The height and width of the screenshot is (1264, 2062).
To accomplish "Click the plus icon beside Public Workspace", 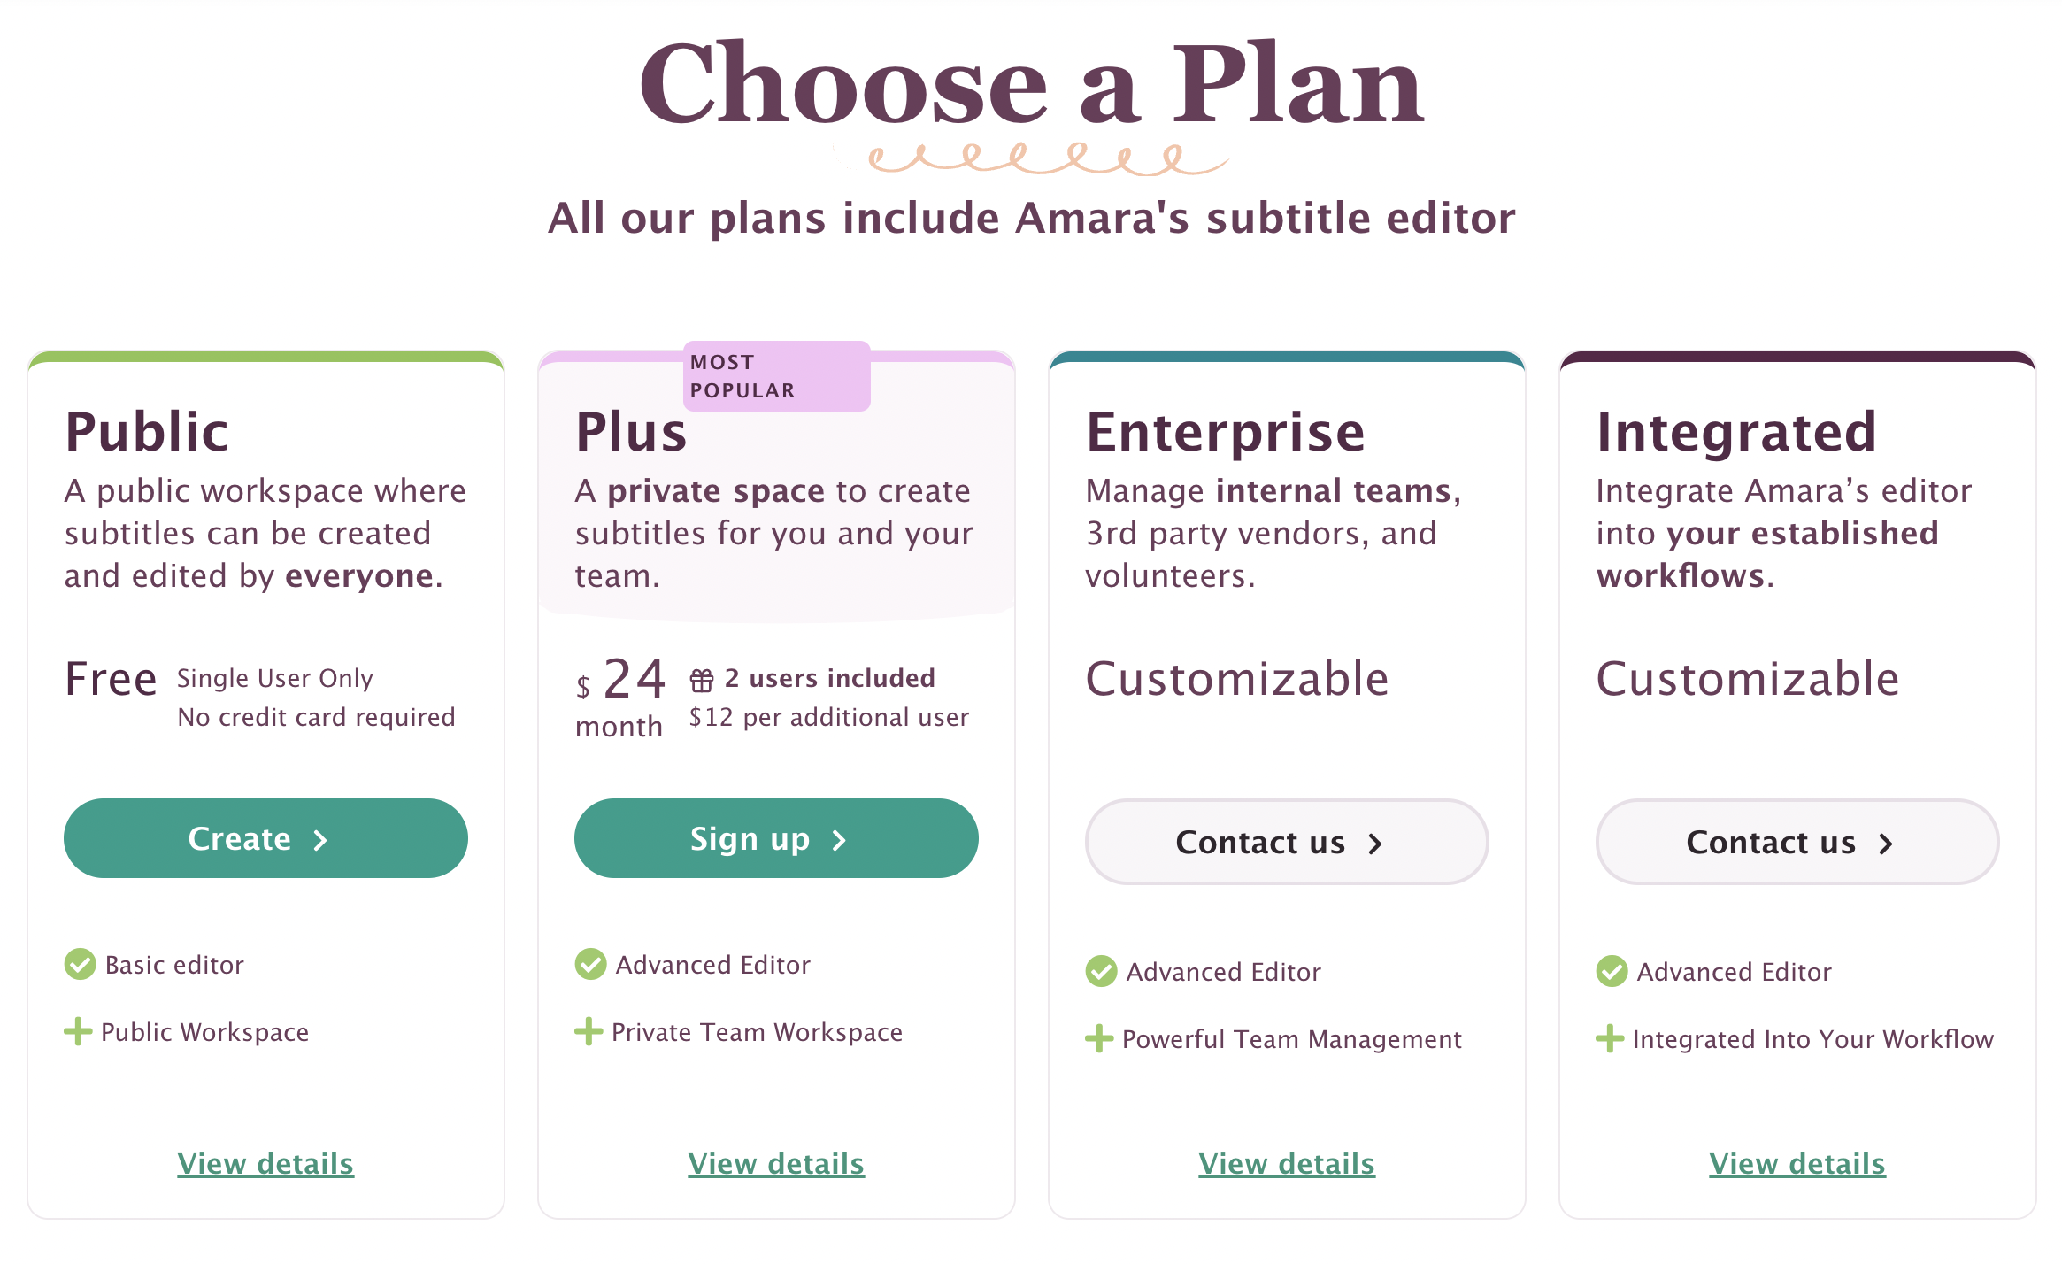I will coord(78,1031).
